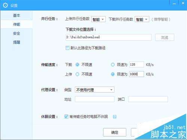The image size is (187, 140).
Task: Select 上传 不限速 radio button
Action: 77,74
